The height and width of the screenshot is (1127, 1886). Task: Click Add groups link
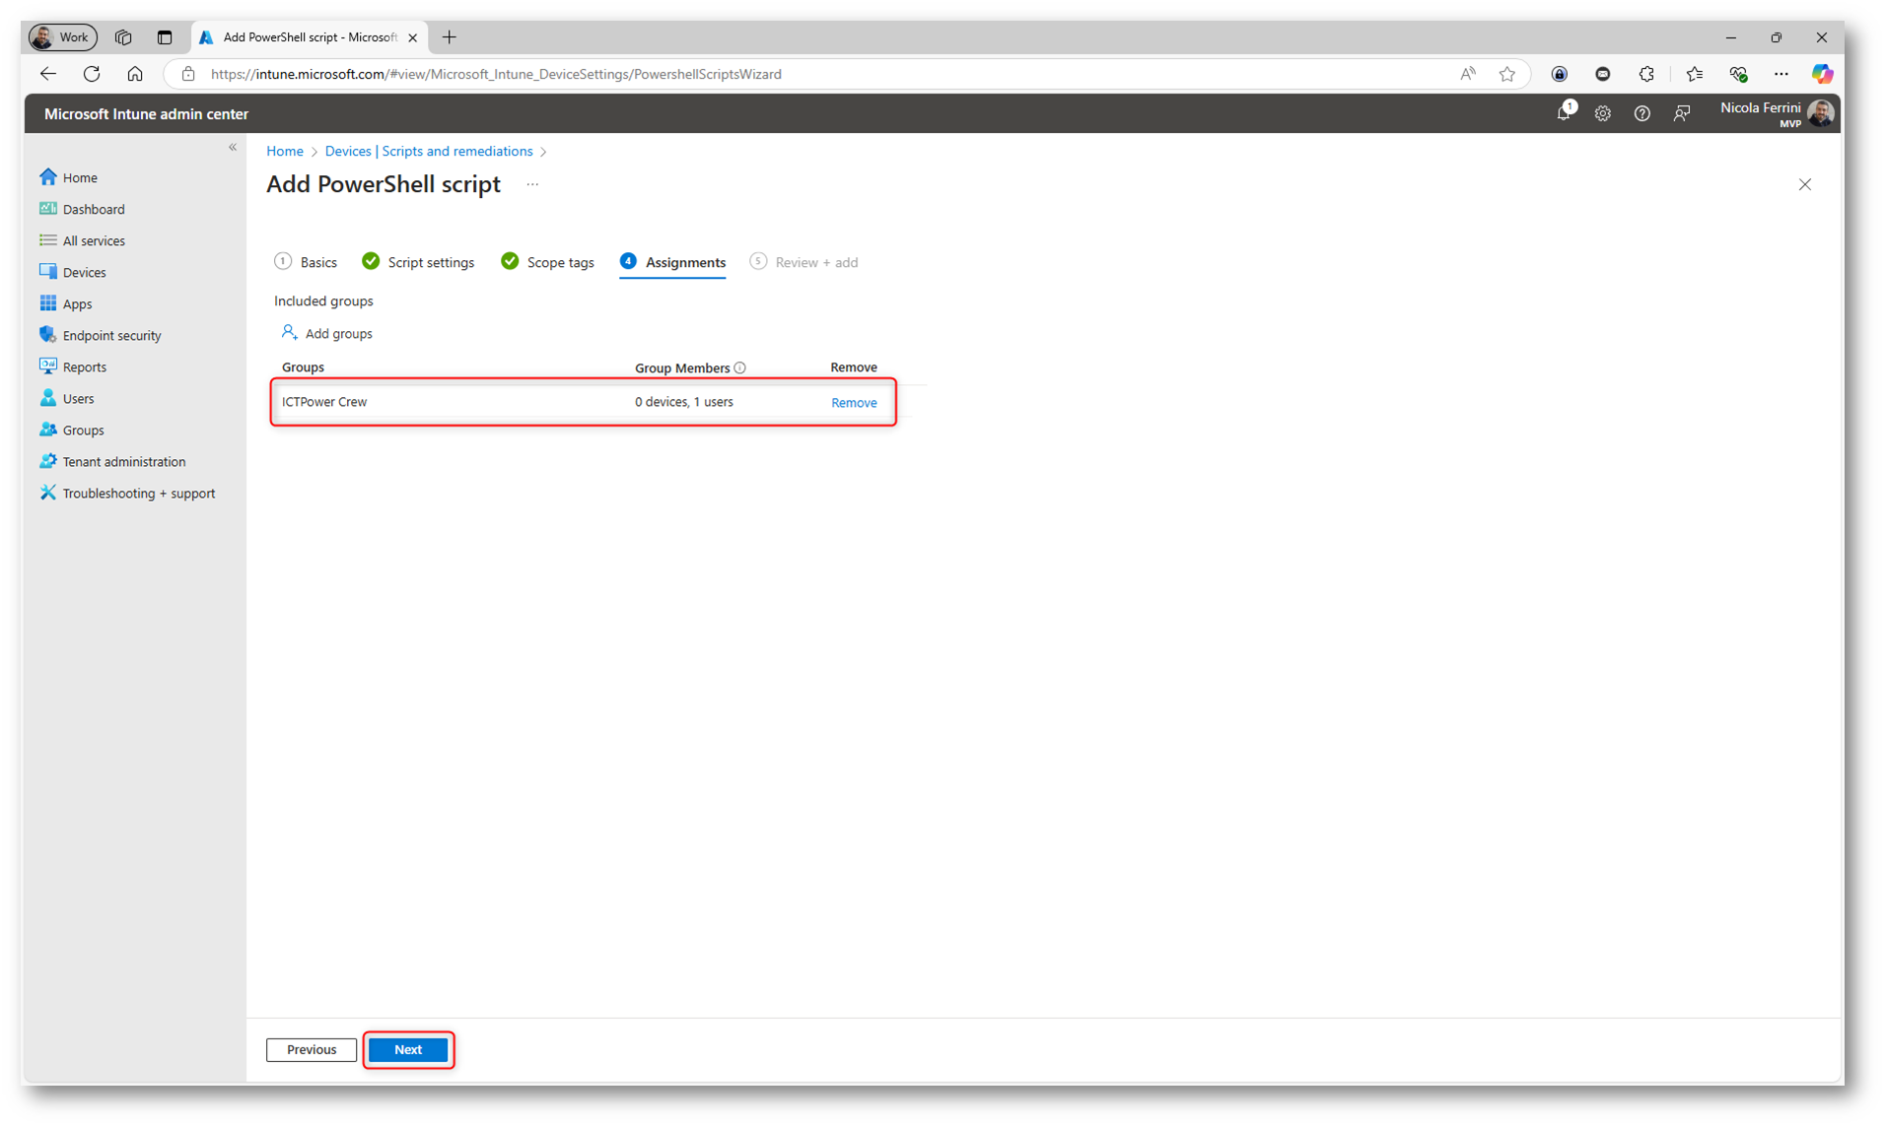326,333
